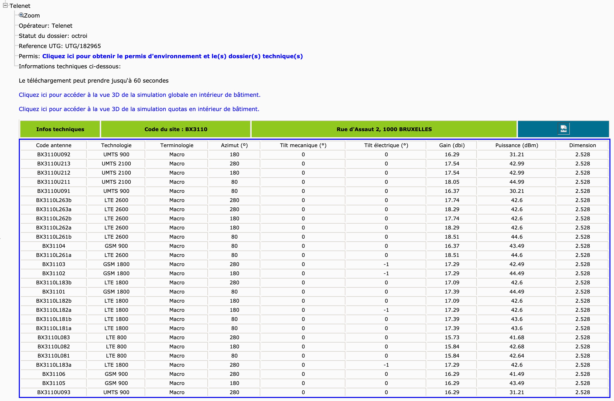Select antenna code BX3110U091

54,191
